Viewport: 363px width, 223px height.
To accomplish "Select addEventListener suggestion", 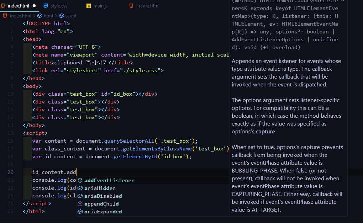I will [x=153, y=180].
